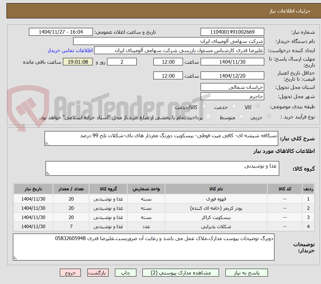Click quantity 20 in قهوه فوری row
This screenshot has width=321, height=284.
(71, 199)
